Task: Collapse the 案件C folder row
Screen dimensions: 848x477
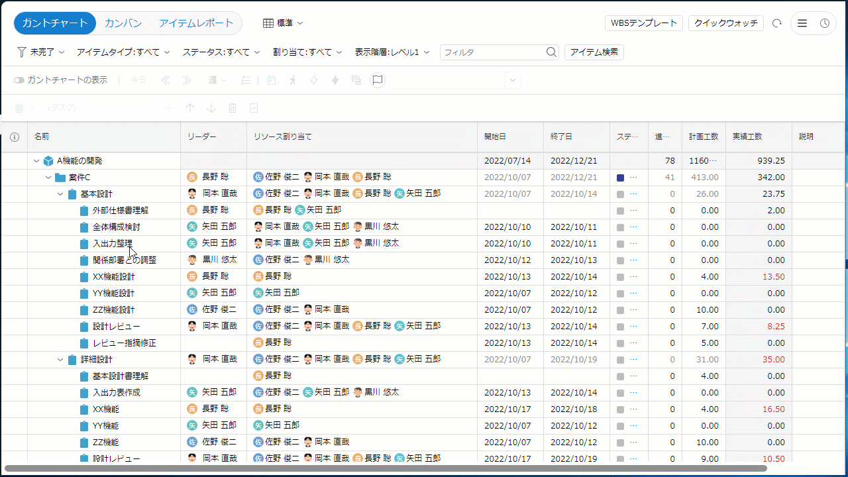Action: (48, 178)
